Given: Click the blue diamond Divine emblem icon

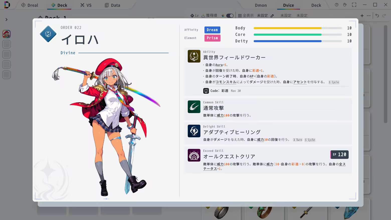Looking at the screenshot, I should pyautogui.click(x=48, y=34).
